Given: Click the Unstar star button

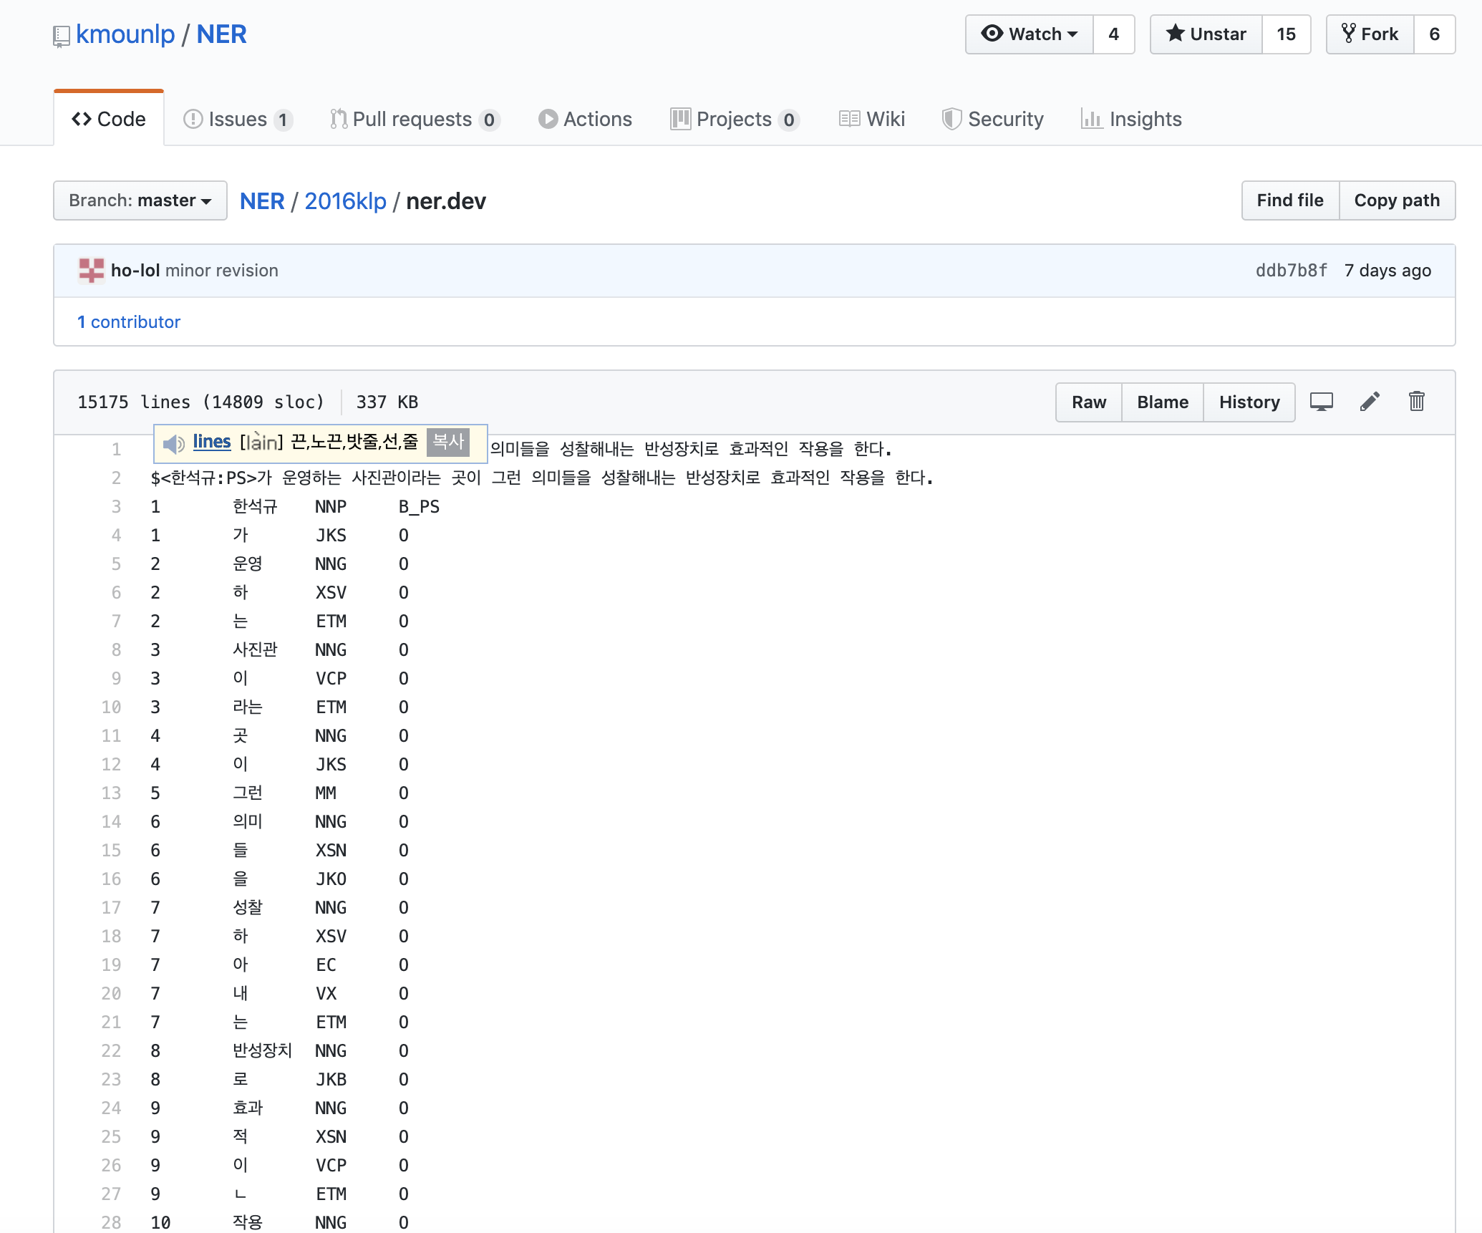Looking at the screenshot, I should [x=1206, y=34].
